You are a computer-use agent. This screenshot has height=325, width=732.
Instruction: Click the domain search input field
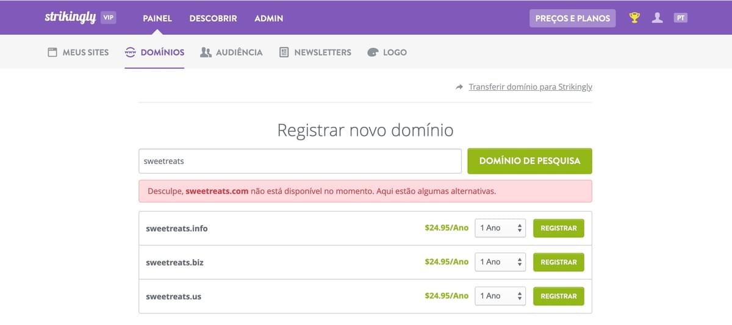[x=300, y=161]
